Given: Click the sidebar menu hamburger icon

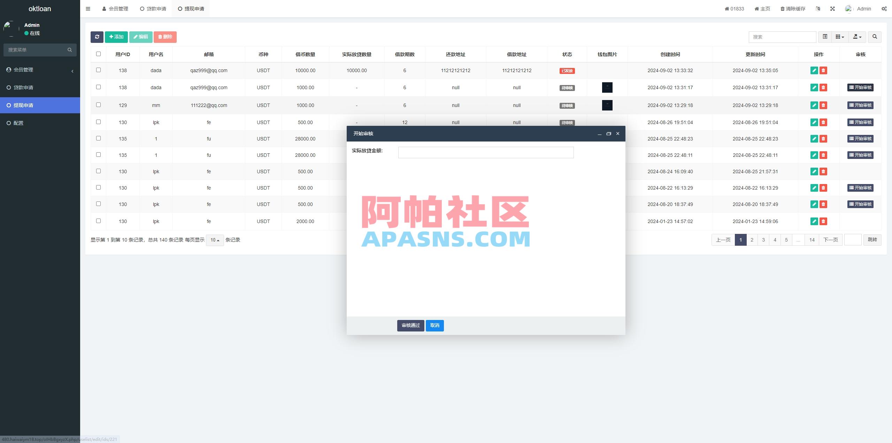Looking at the screenshot, I should click(88, 8).
